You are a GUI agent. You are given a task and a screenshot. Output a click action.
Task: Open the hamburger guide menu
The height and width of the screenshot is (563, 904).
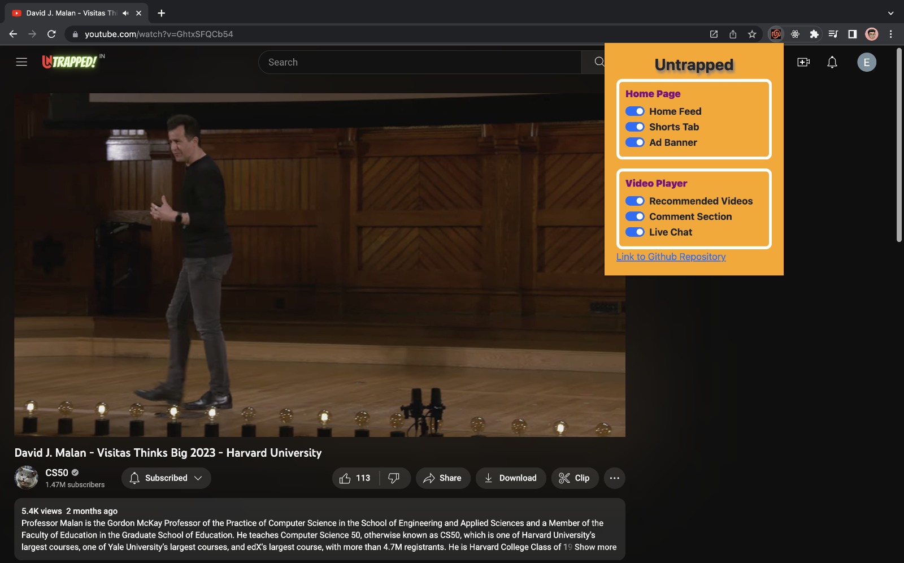click(21, 62)
